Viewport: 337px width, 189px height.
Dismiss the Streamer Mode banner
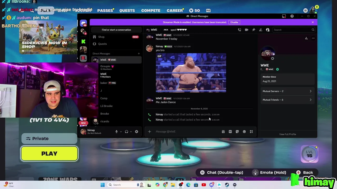[x=313, y=22]
